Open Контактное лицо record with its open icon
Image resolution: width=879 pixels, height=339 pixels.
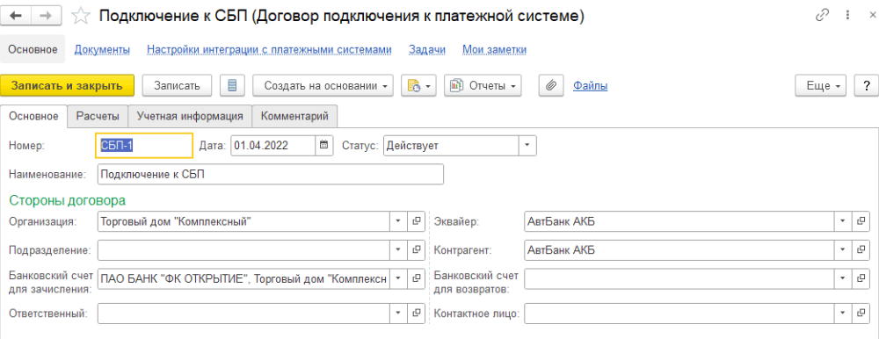[861, 314]
